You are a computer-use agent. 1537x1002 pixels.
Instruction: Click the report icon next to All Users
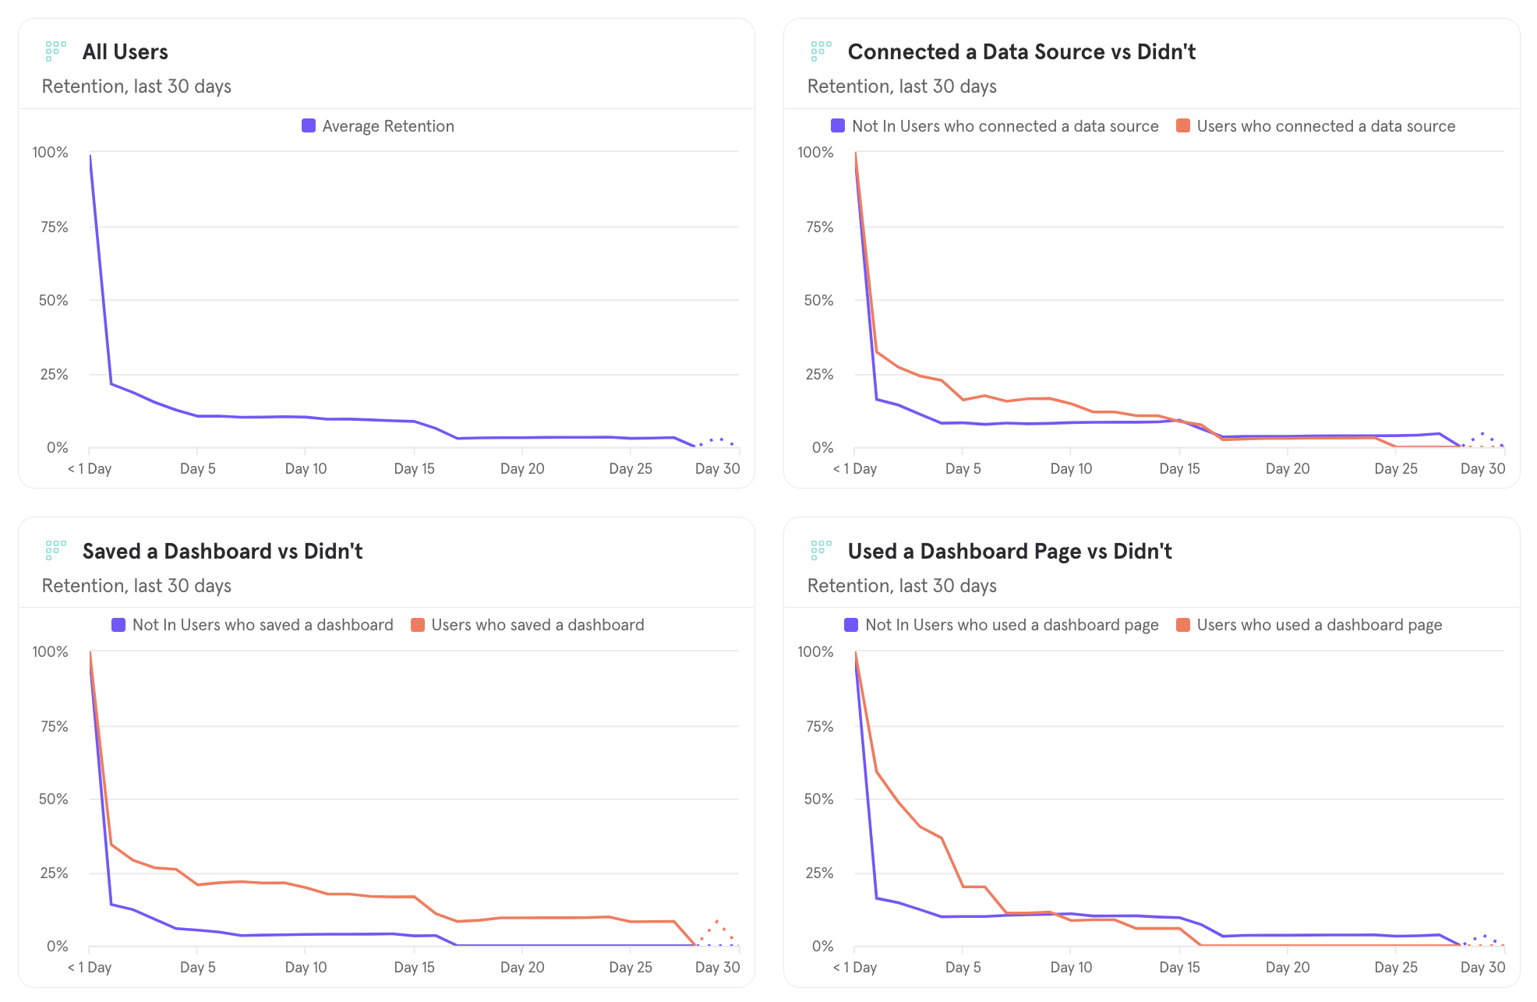coord(55,51)
